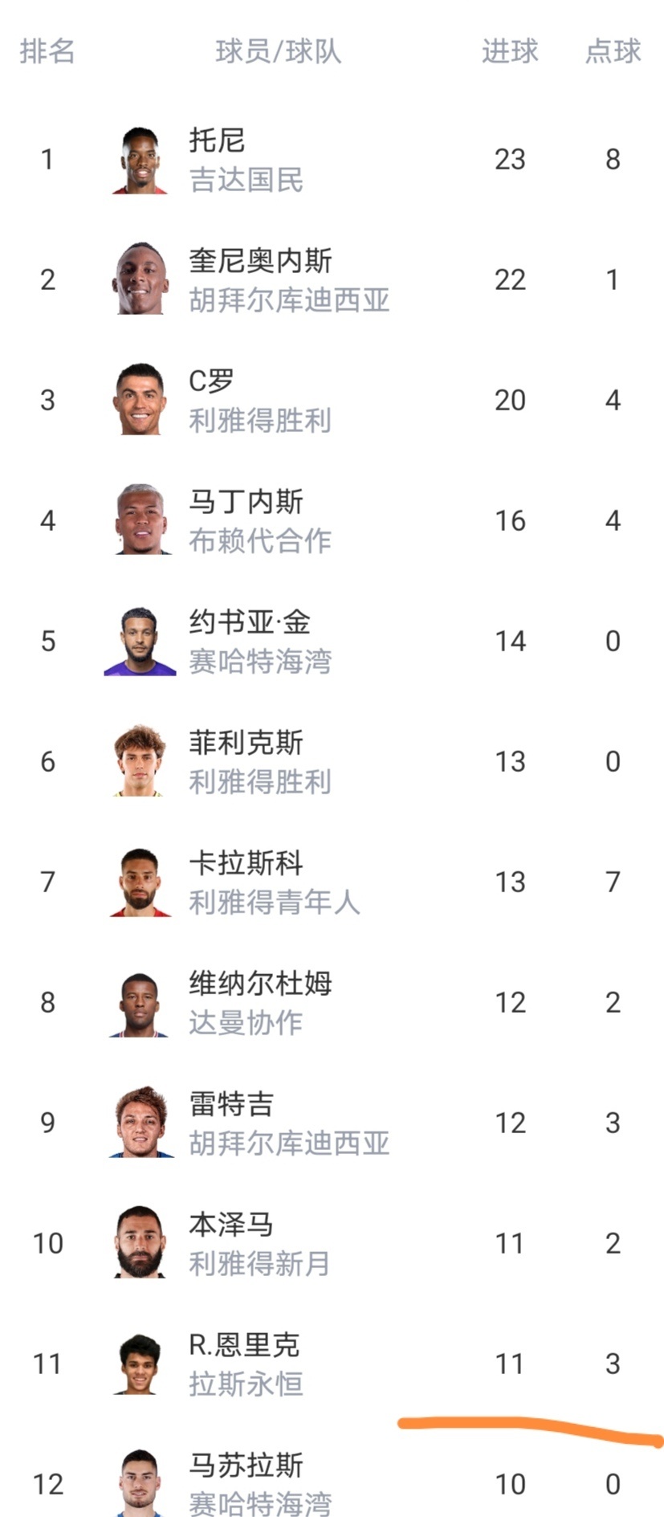Select 本泽马's player avatar
Image resolution: width=664 pixels, height=1517 pixels.
click(140, 1242)
